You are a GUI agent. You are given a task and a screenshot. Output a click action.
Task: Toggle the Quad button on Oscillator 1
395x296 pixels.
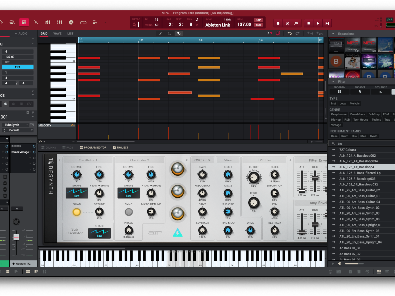pos(76,212)
